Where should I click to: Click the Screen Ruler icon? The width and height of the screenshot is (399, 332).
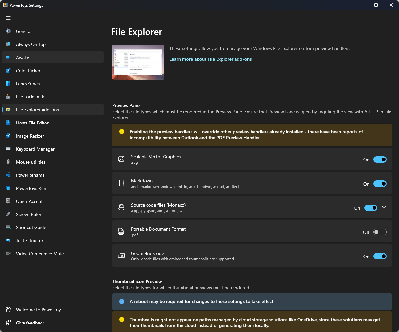[x=9, y=214]
